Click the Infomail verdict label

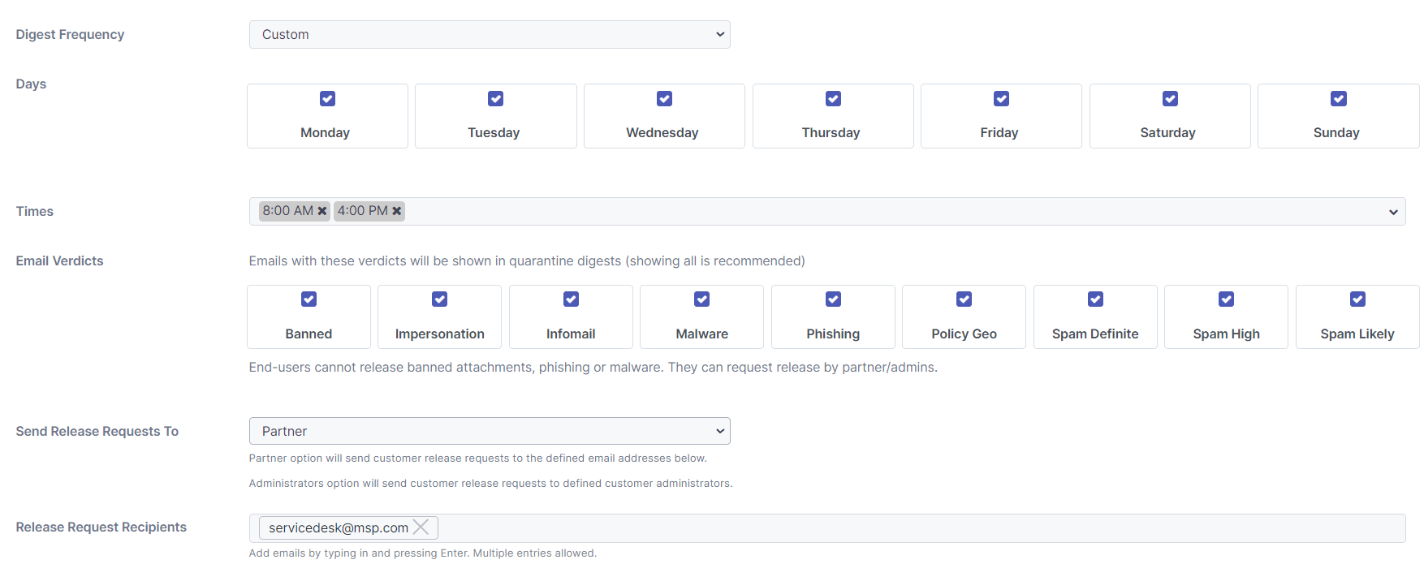[571, 334]
